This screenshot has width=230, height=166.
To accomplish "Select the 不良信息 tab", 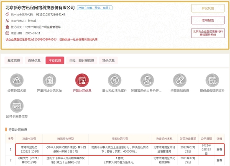I will [x=55, y=60].
